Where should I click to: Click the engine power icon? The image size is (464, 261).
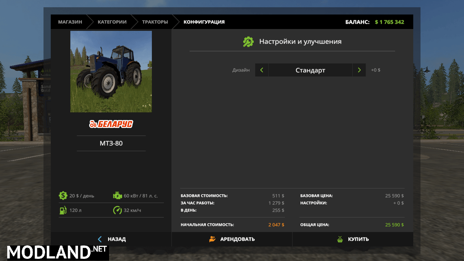coord(117,196)
